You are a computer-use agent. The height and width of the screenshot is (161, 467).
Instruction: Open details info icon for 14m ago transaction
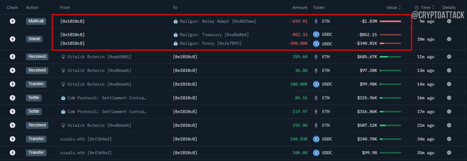(x=449, y=84)
